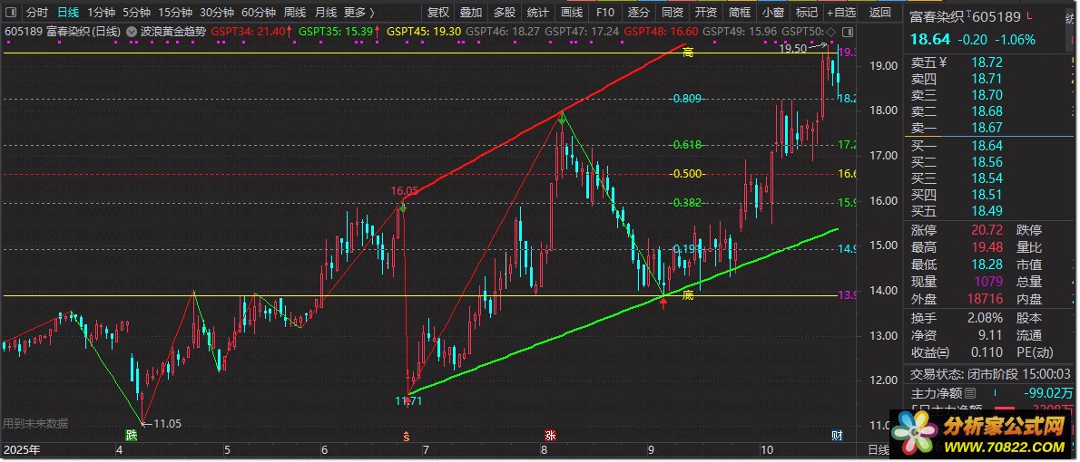Add stock with +自选 button
The width and height of the screenshot is (1080, 462).
(841, 13)
